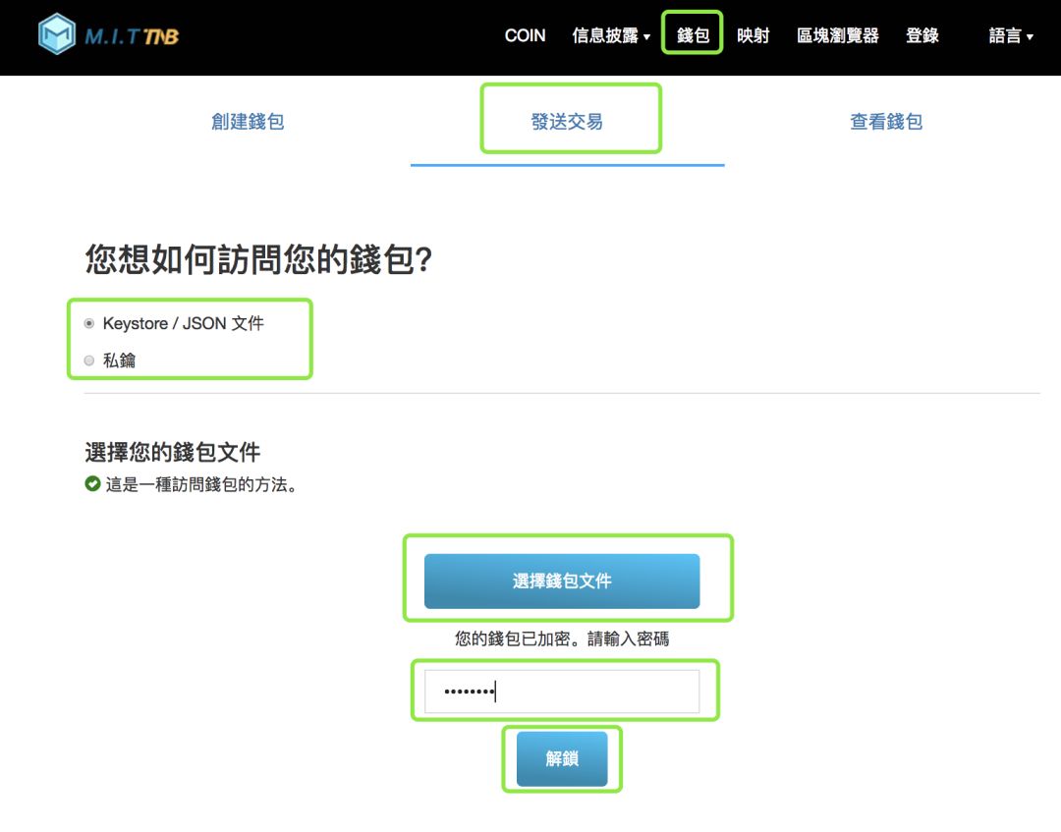The width and height of the screenshot is (1061, 832).
Task: Open the 語言 language dropdown
Action: click(x=1004, y=35)
